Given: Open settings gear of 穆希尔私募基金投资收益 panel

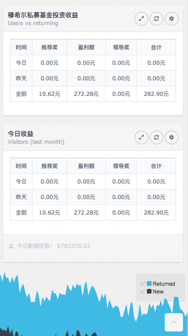Looking at the screenshot, I should coord(172,19).
